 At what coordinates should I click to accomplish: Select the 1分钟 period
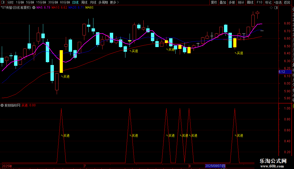point(20,2)
